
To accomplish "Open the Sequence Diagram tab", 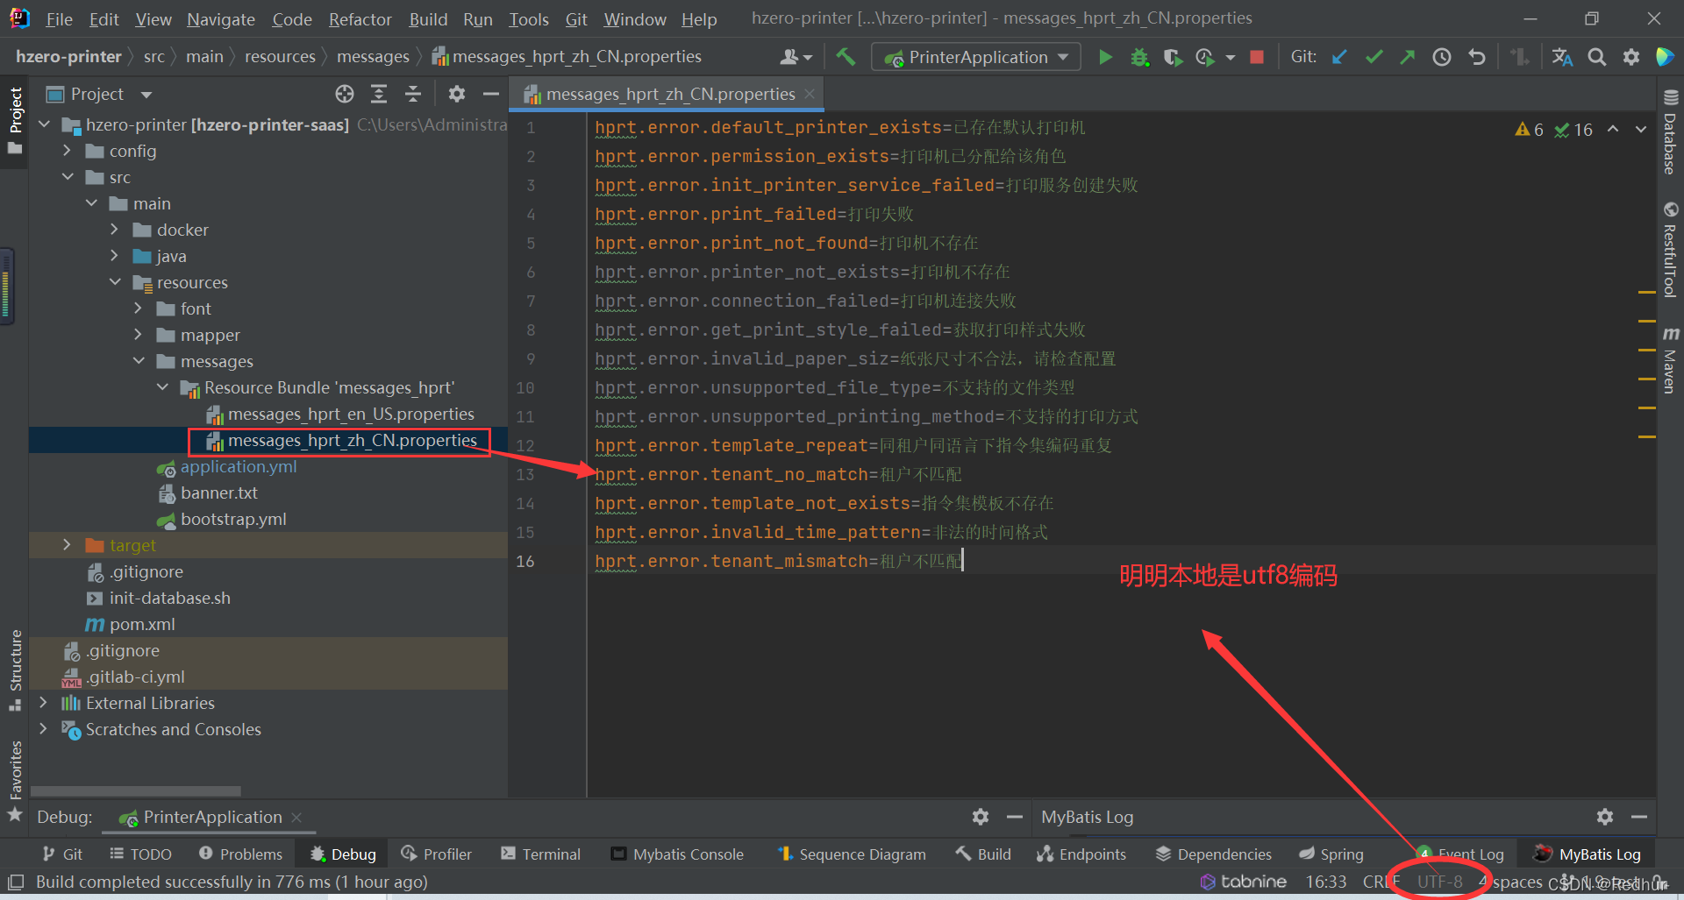I will (852, 854).
